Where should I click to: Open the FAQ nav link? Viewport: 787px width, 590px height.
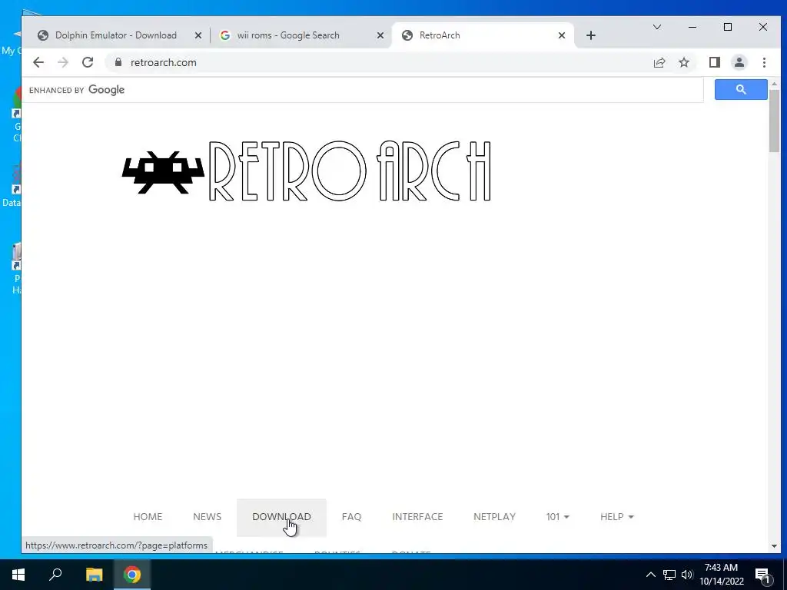click(351, 517)
